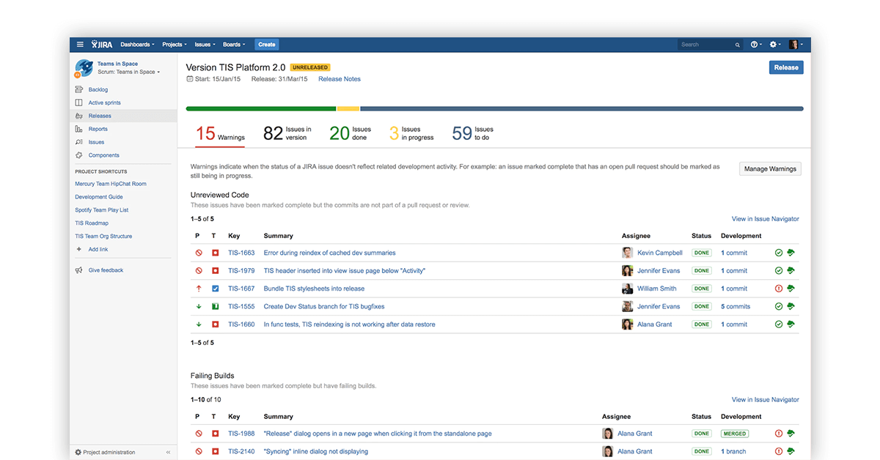Click into the Search field
This screenshot has width=880, height=460.
point(706,45)
